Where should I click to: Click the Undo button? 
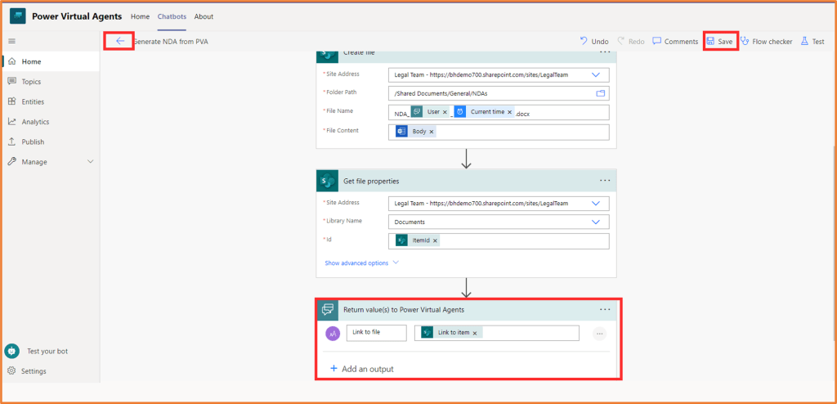[x=594, y=42]
